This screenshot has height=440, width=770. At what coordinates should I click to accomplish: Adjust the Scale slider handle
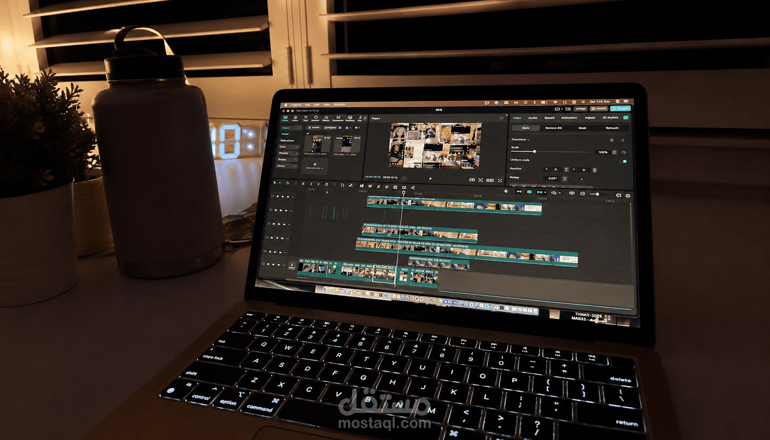point(535,151)
